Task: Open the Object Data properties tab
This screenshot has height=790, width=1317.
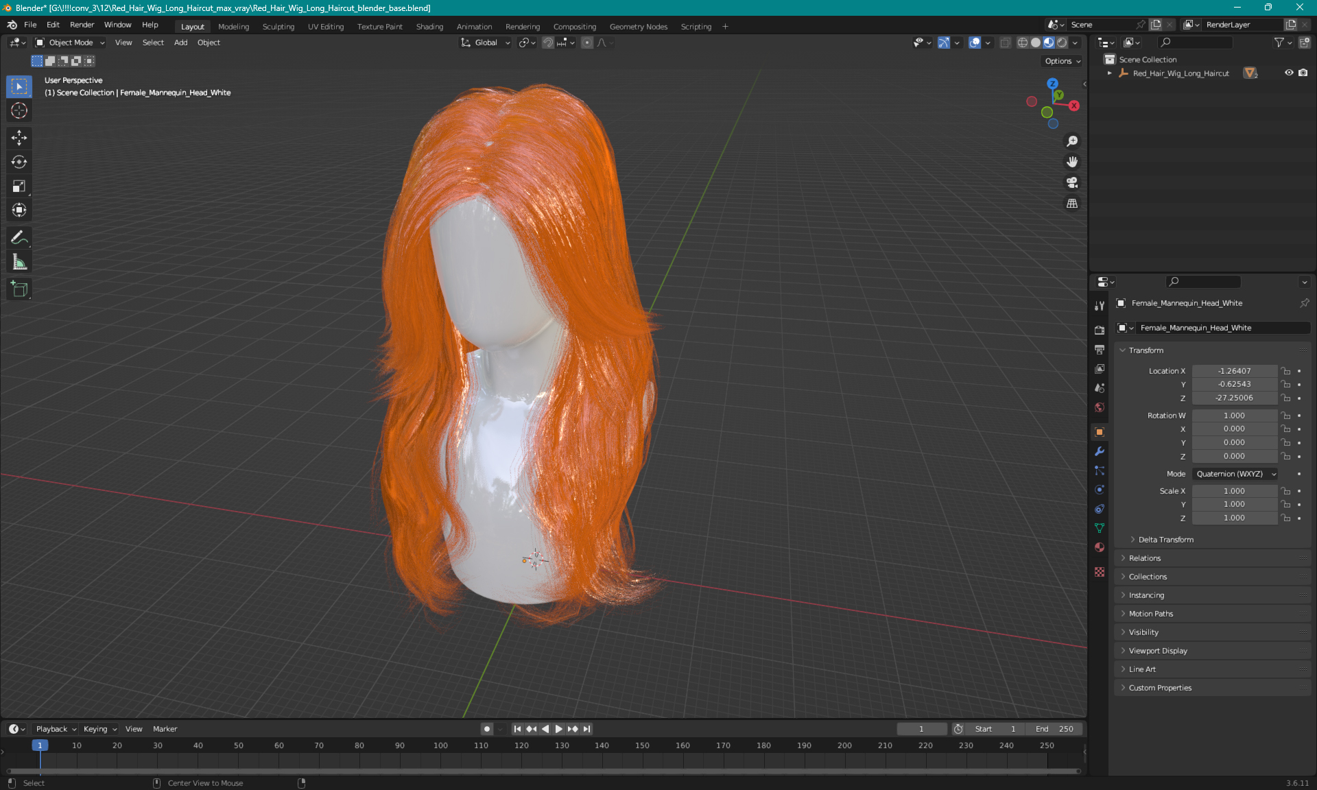Action: [1100, 528]
